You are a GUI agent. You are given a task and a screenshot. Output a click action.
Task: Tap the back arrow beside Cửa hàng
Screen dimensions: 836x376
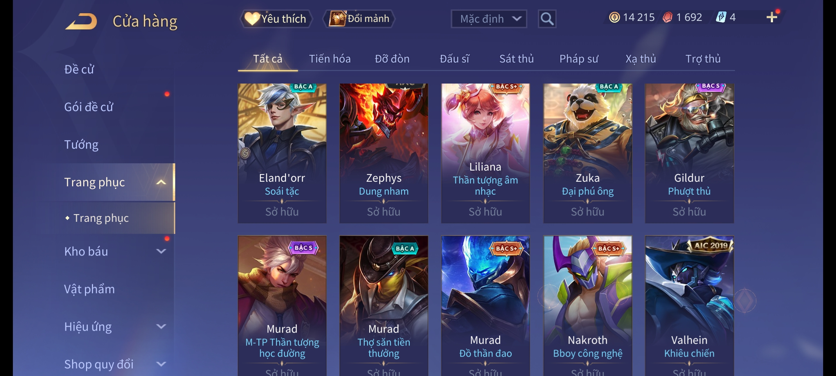[81, 21]
